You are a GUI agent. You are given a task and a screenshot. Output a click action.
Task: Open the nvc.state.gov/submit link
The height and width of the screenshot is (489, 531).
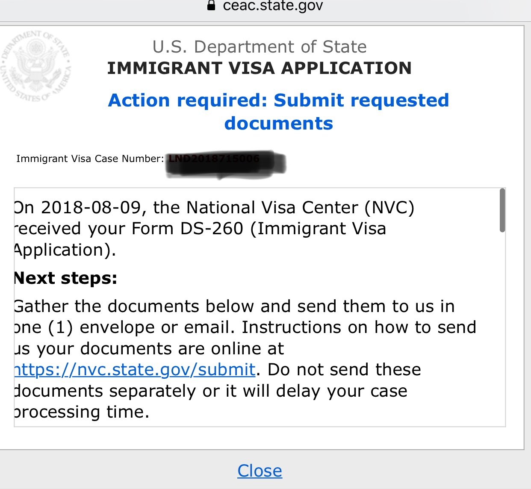click(135, 369)
